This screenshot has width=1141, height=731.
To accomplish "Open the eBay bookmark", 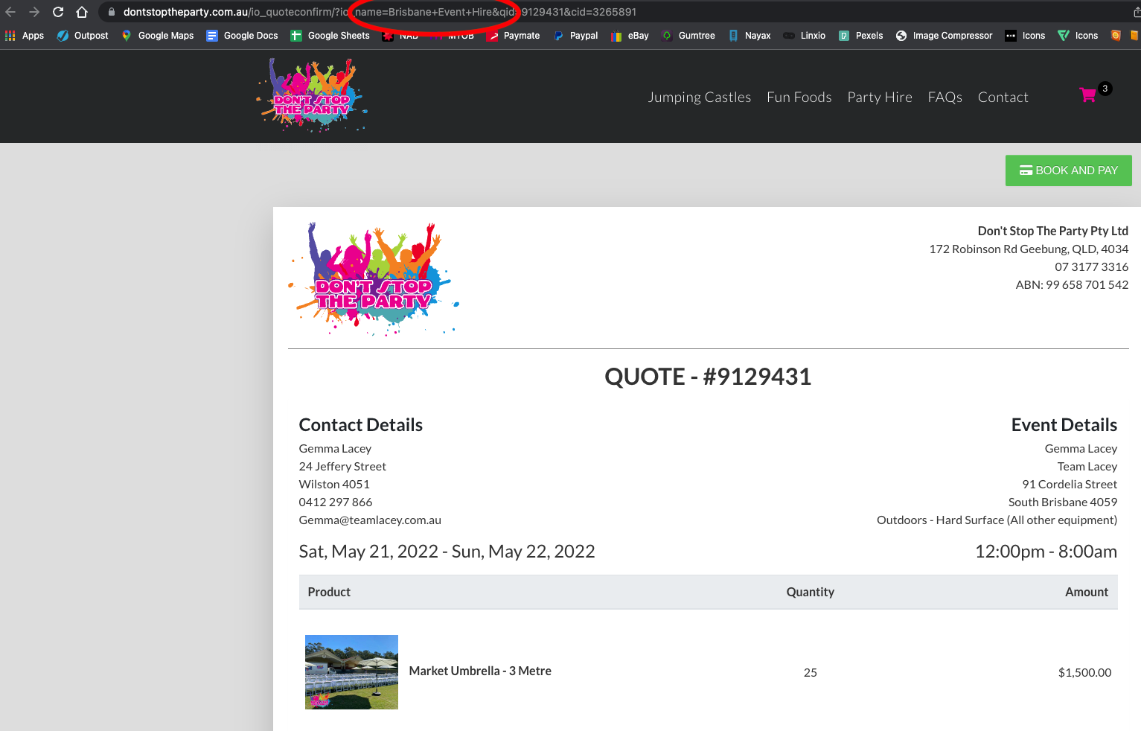I will tap(630, 36).
